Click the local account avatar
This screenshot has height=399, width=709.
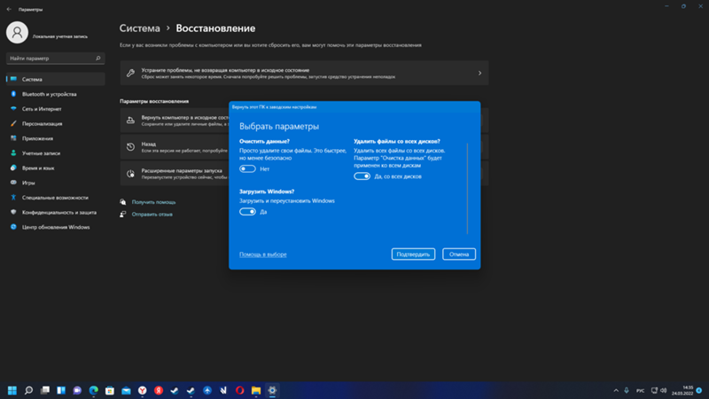17,33
